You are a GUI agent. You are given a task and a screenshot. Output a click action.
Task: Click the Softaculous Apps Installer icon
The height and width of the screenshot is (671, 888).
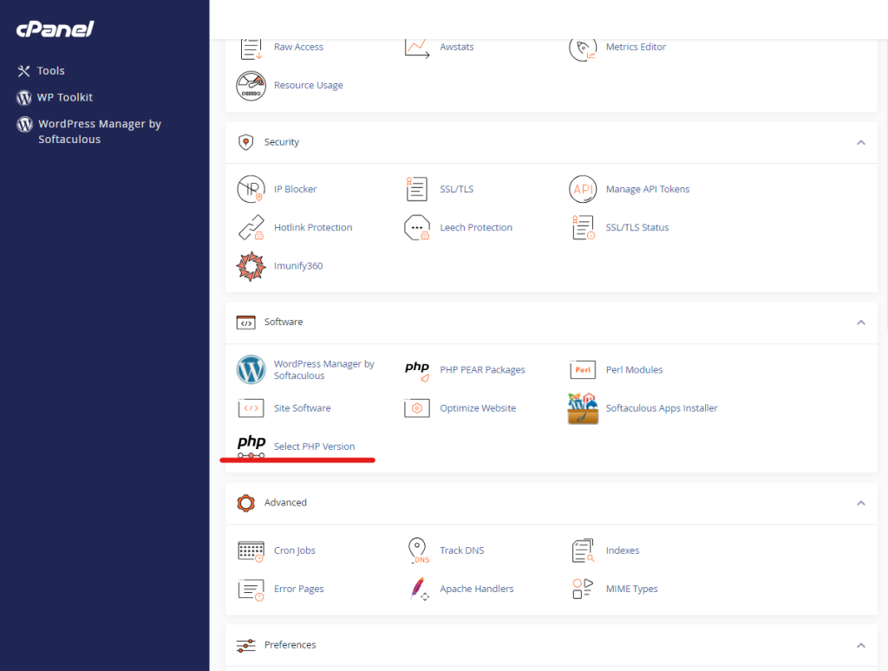click(x=583, y=408)
